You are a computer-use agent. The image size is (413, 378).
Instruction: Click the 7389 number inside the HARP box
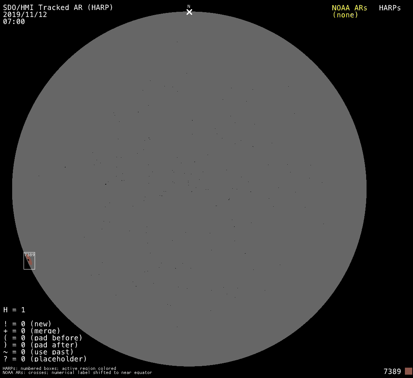(29, 255)
